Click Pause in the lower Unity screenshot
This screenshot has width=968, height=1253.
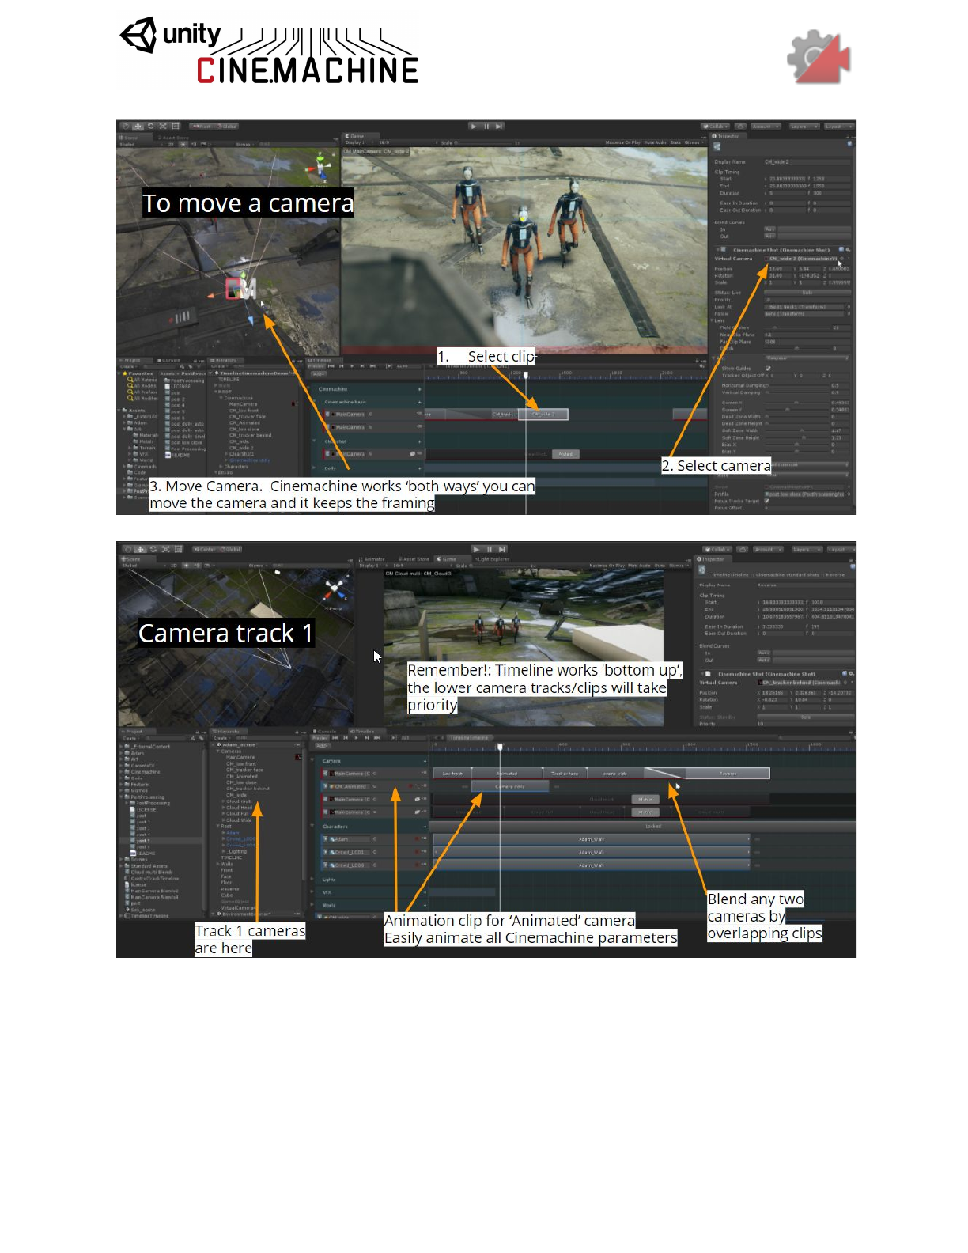click(x=489, y=549)
